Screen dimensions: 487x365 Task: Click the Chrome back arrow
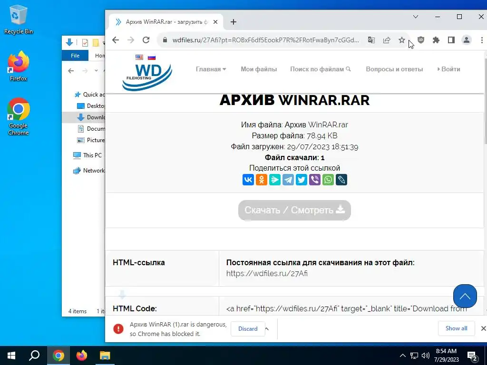(116, 40)
